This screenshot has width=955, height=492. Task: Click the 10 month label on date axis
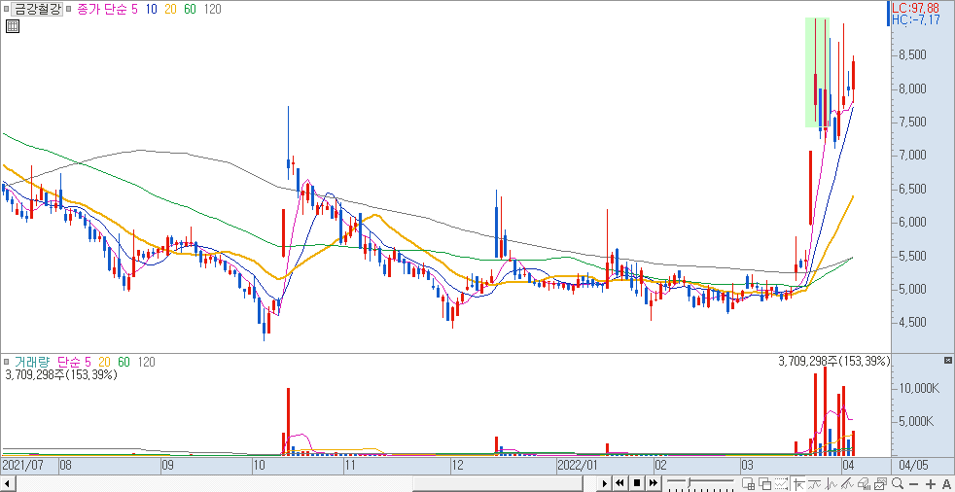(261, 466)
